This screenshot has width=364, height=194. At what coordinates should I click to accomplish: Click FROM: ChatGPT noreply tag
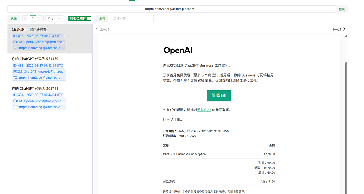[x=39, y=71]
